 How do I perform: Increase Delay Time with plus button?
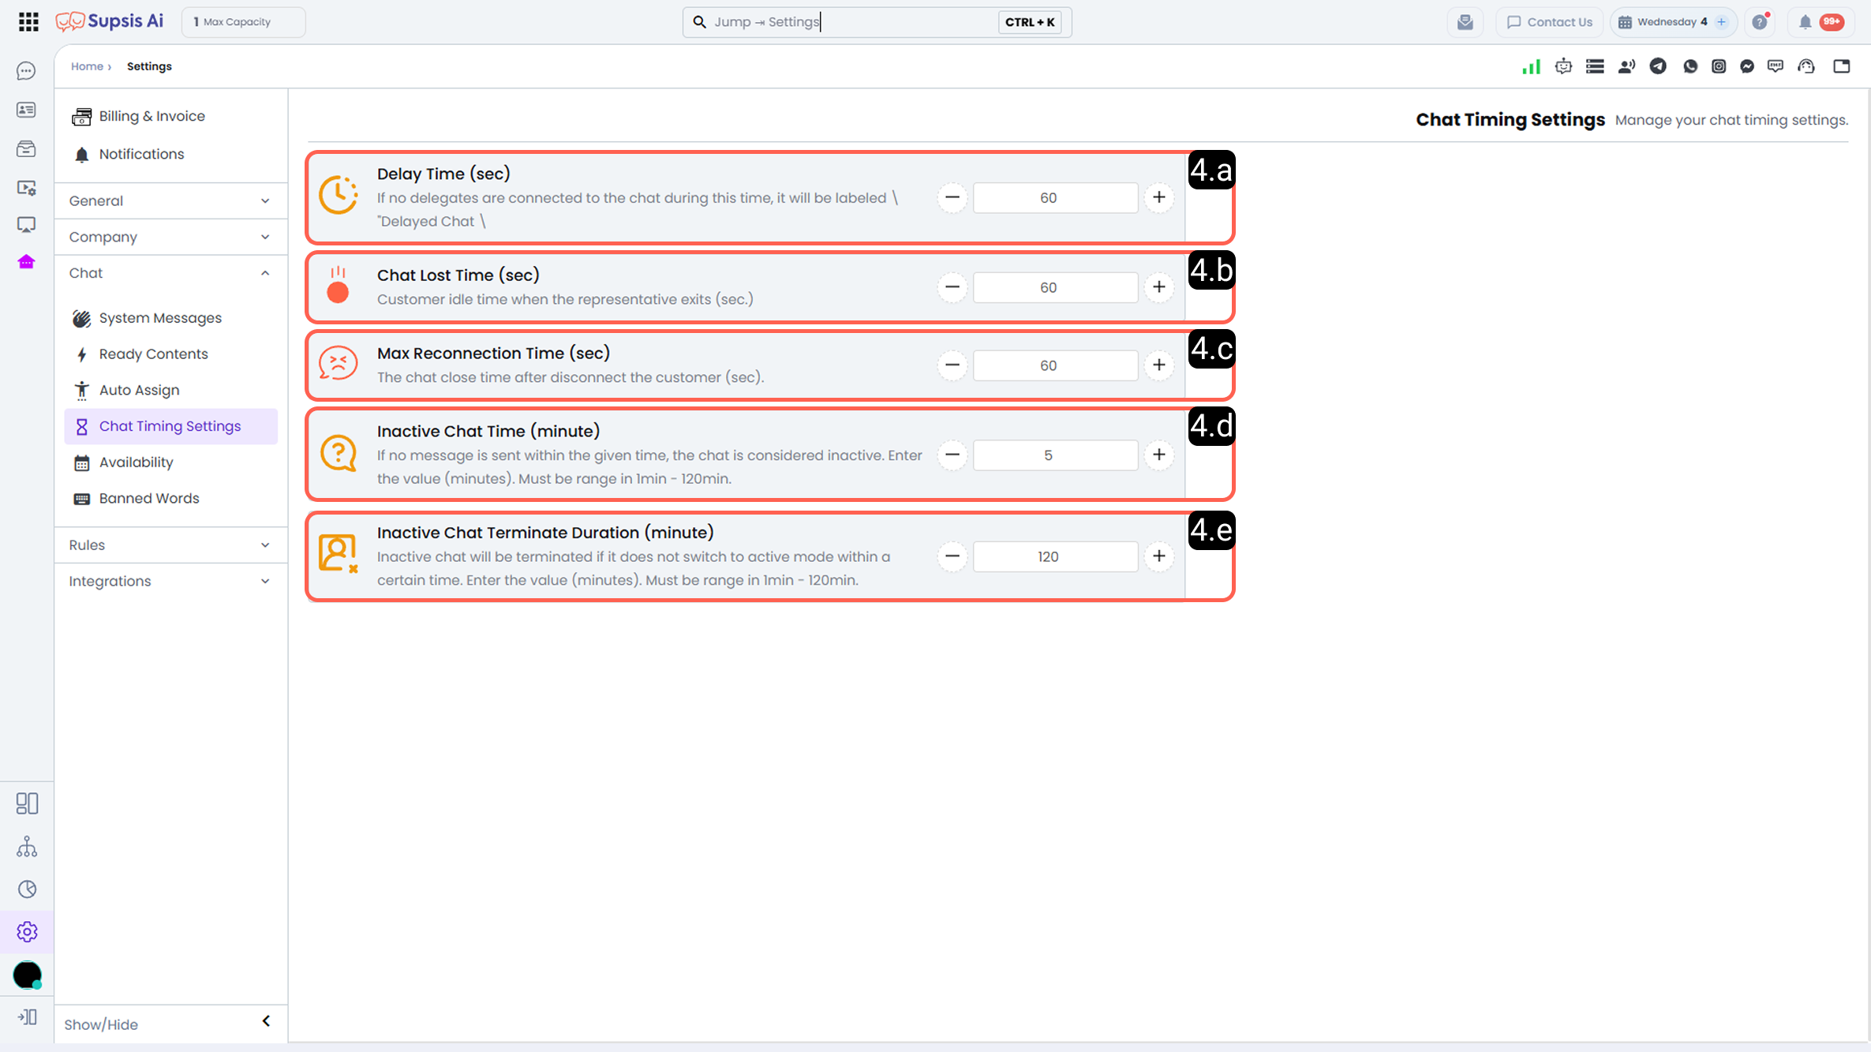[x=1159, y=198]
